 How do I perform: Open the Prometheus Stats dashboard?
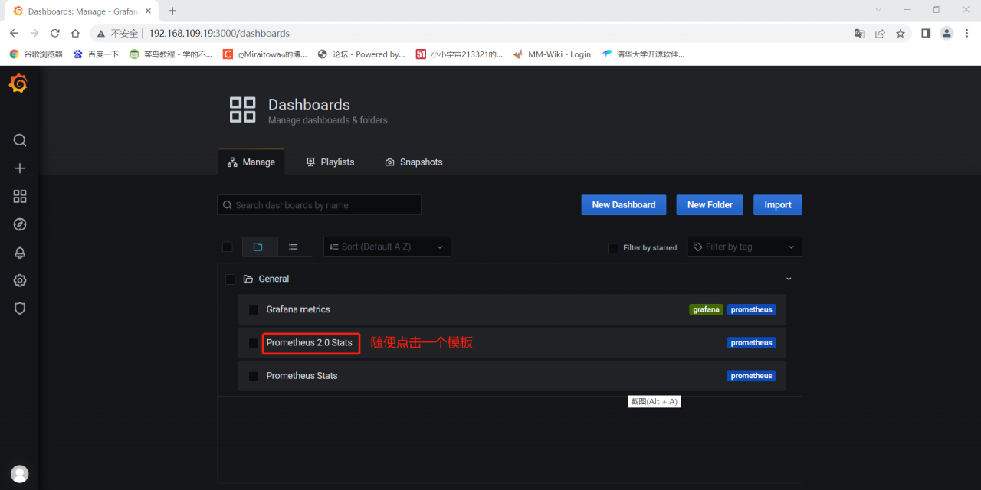coord(302,376)
